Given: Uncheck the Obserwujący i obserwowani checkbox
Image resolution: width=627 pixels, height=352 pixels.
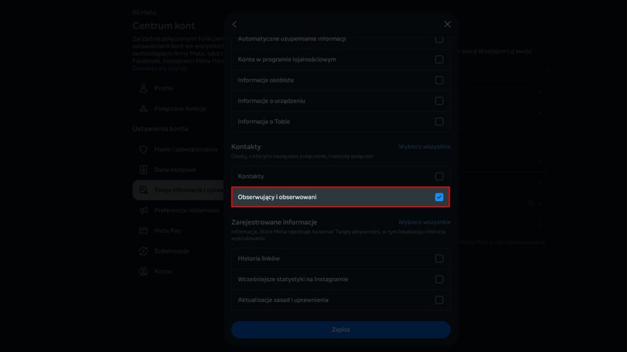Looking at the screenshot, I should (x=439, y=197).
